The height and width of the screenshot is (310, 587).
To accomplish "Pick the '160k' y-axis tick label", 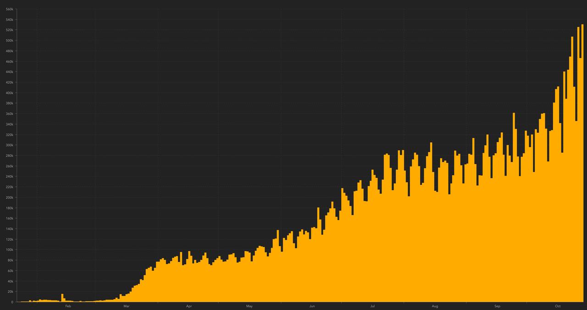I will 9,218.
